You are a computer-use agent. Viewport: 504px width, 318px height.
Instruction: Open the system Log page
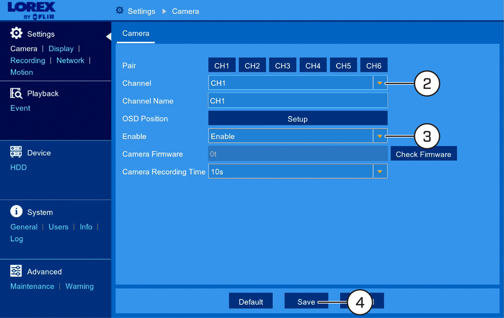pos(16,239)
